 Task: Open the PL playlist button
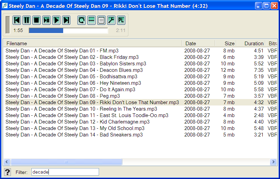(121, 20)
